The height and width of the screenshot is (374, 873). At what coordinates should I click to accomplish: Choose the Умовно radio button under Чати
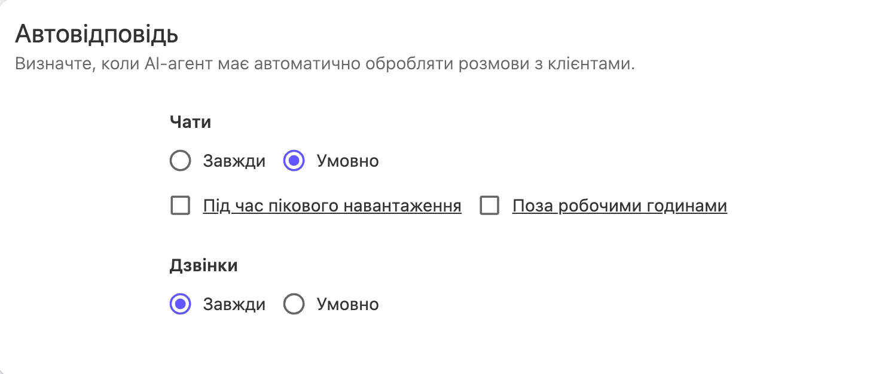click(294, 161)
